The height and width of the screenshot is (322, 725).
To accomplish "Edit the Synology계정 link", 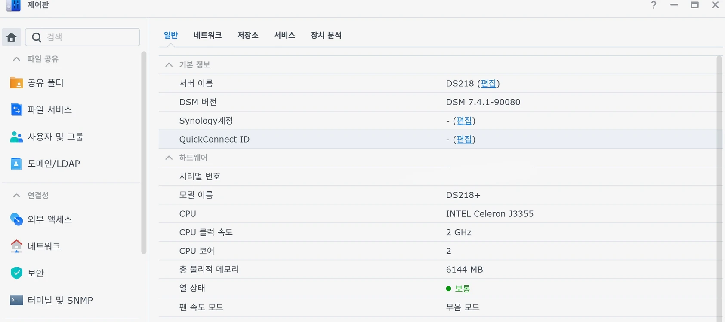I will pos(464,121).
